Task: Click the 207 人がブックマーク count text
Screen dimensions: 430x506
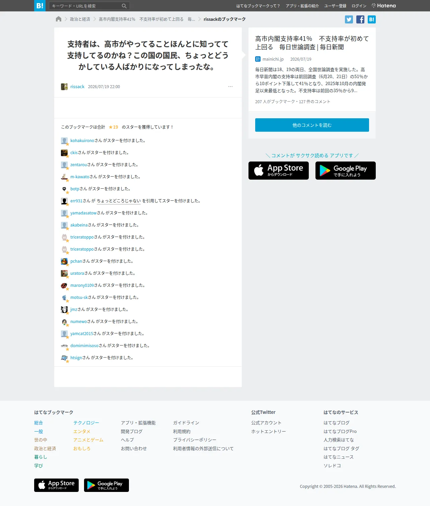Action: (275, 102)
